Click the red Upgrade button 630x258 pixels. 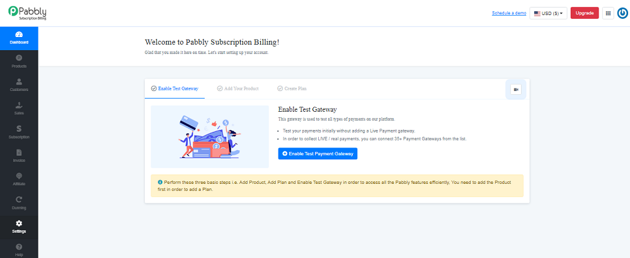point(585,13)
